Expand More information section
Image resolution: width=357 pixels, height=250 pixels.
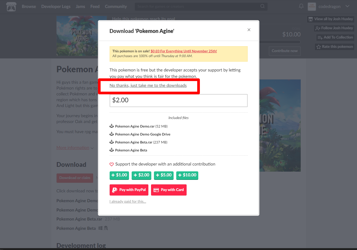pyautogui.click(x=75, y=148)
